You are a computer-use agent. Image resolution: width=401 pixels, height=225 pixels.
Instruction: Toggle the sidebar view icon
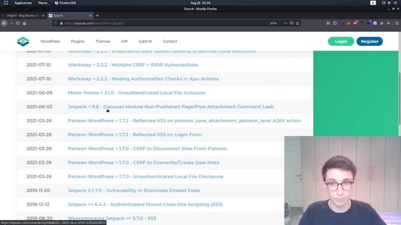335,23
